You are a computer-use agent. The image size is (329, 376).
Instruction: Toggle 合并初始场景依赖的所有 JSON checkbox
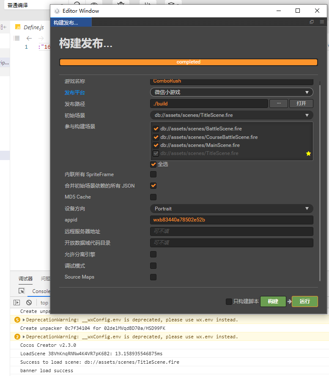tap(153, 185)
